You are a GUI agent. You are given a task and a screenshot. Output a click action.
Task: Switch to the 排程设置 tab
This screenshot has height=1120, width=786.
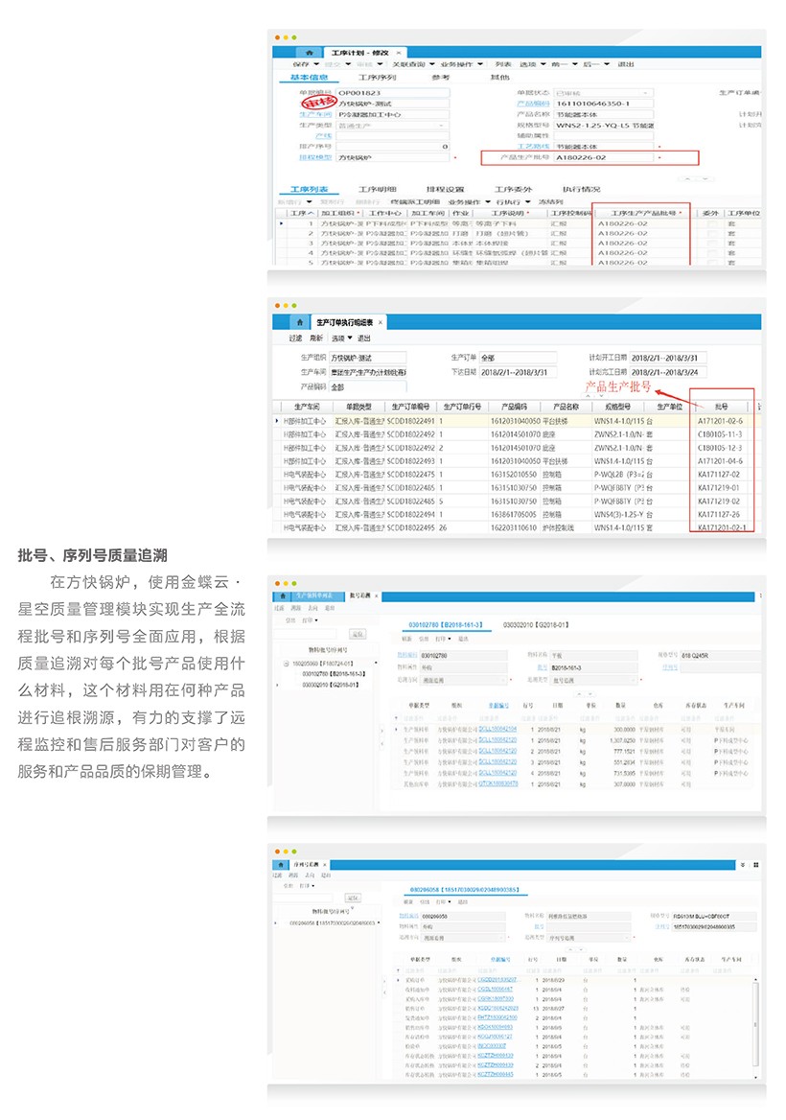coord(445,190)
